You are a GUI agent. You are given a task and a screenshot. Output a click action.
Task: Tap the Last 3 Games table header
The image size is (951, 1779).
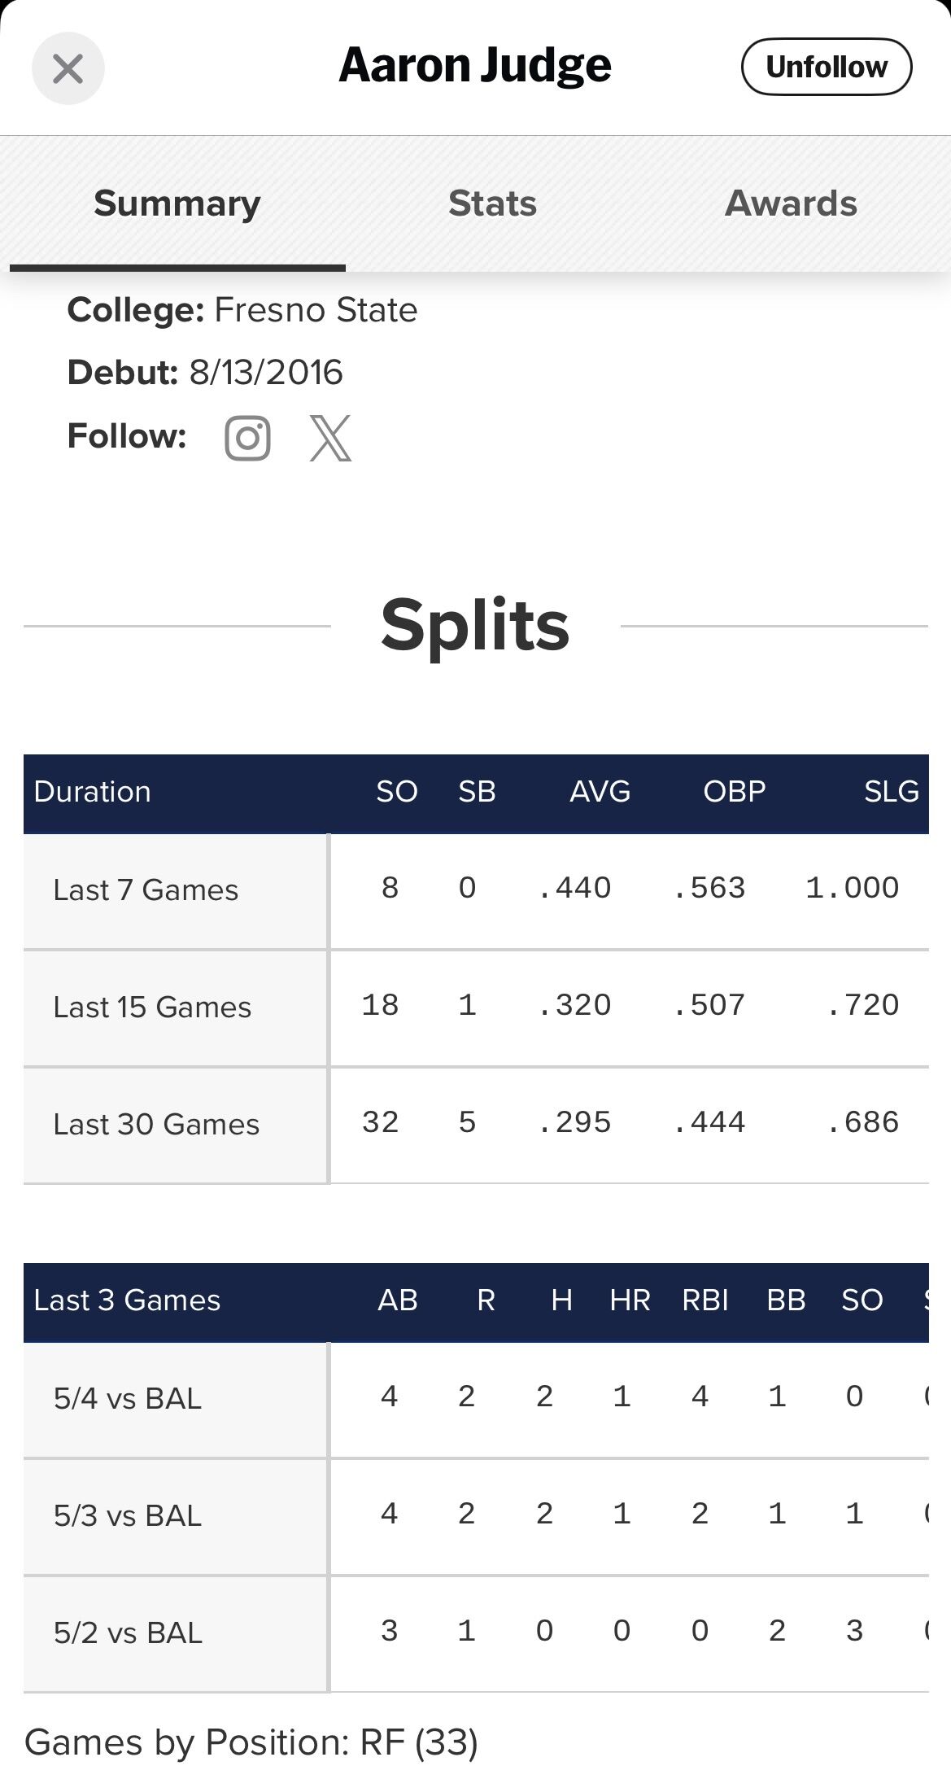coord(127,1300)
